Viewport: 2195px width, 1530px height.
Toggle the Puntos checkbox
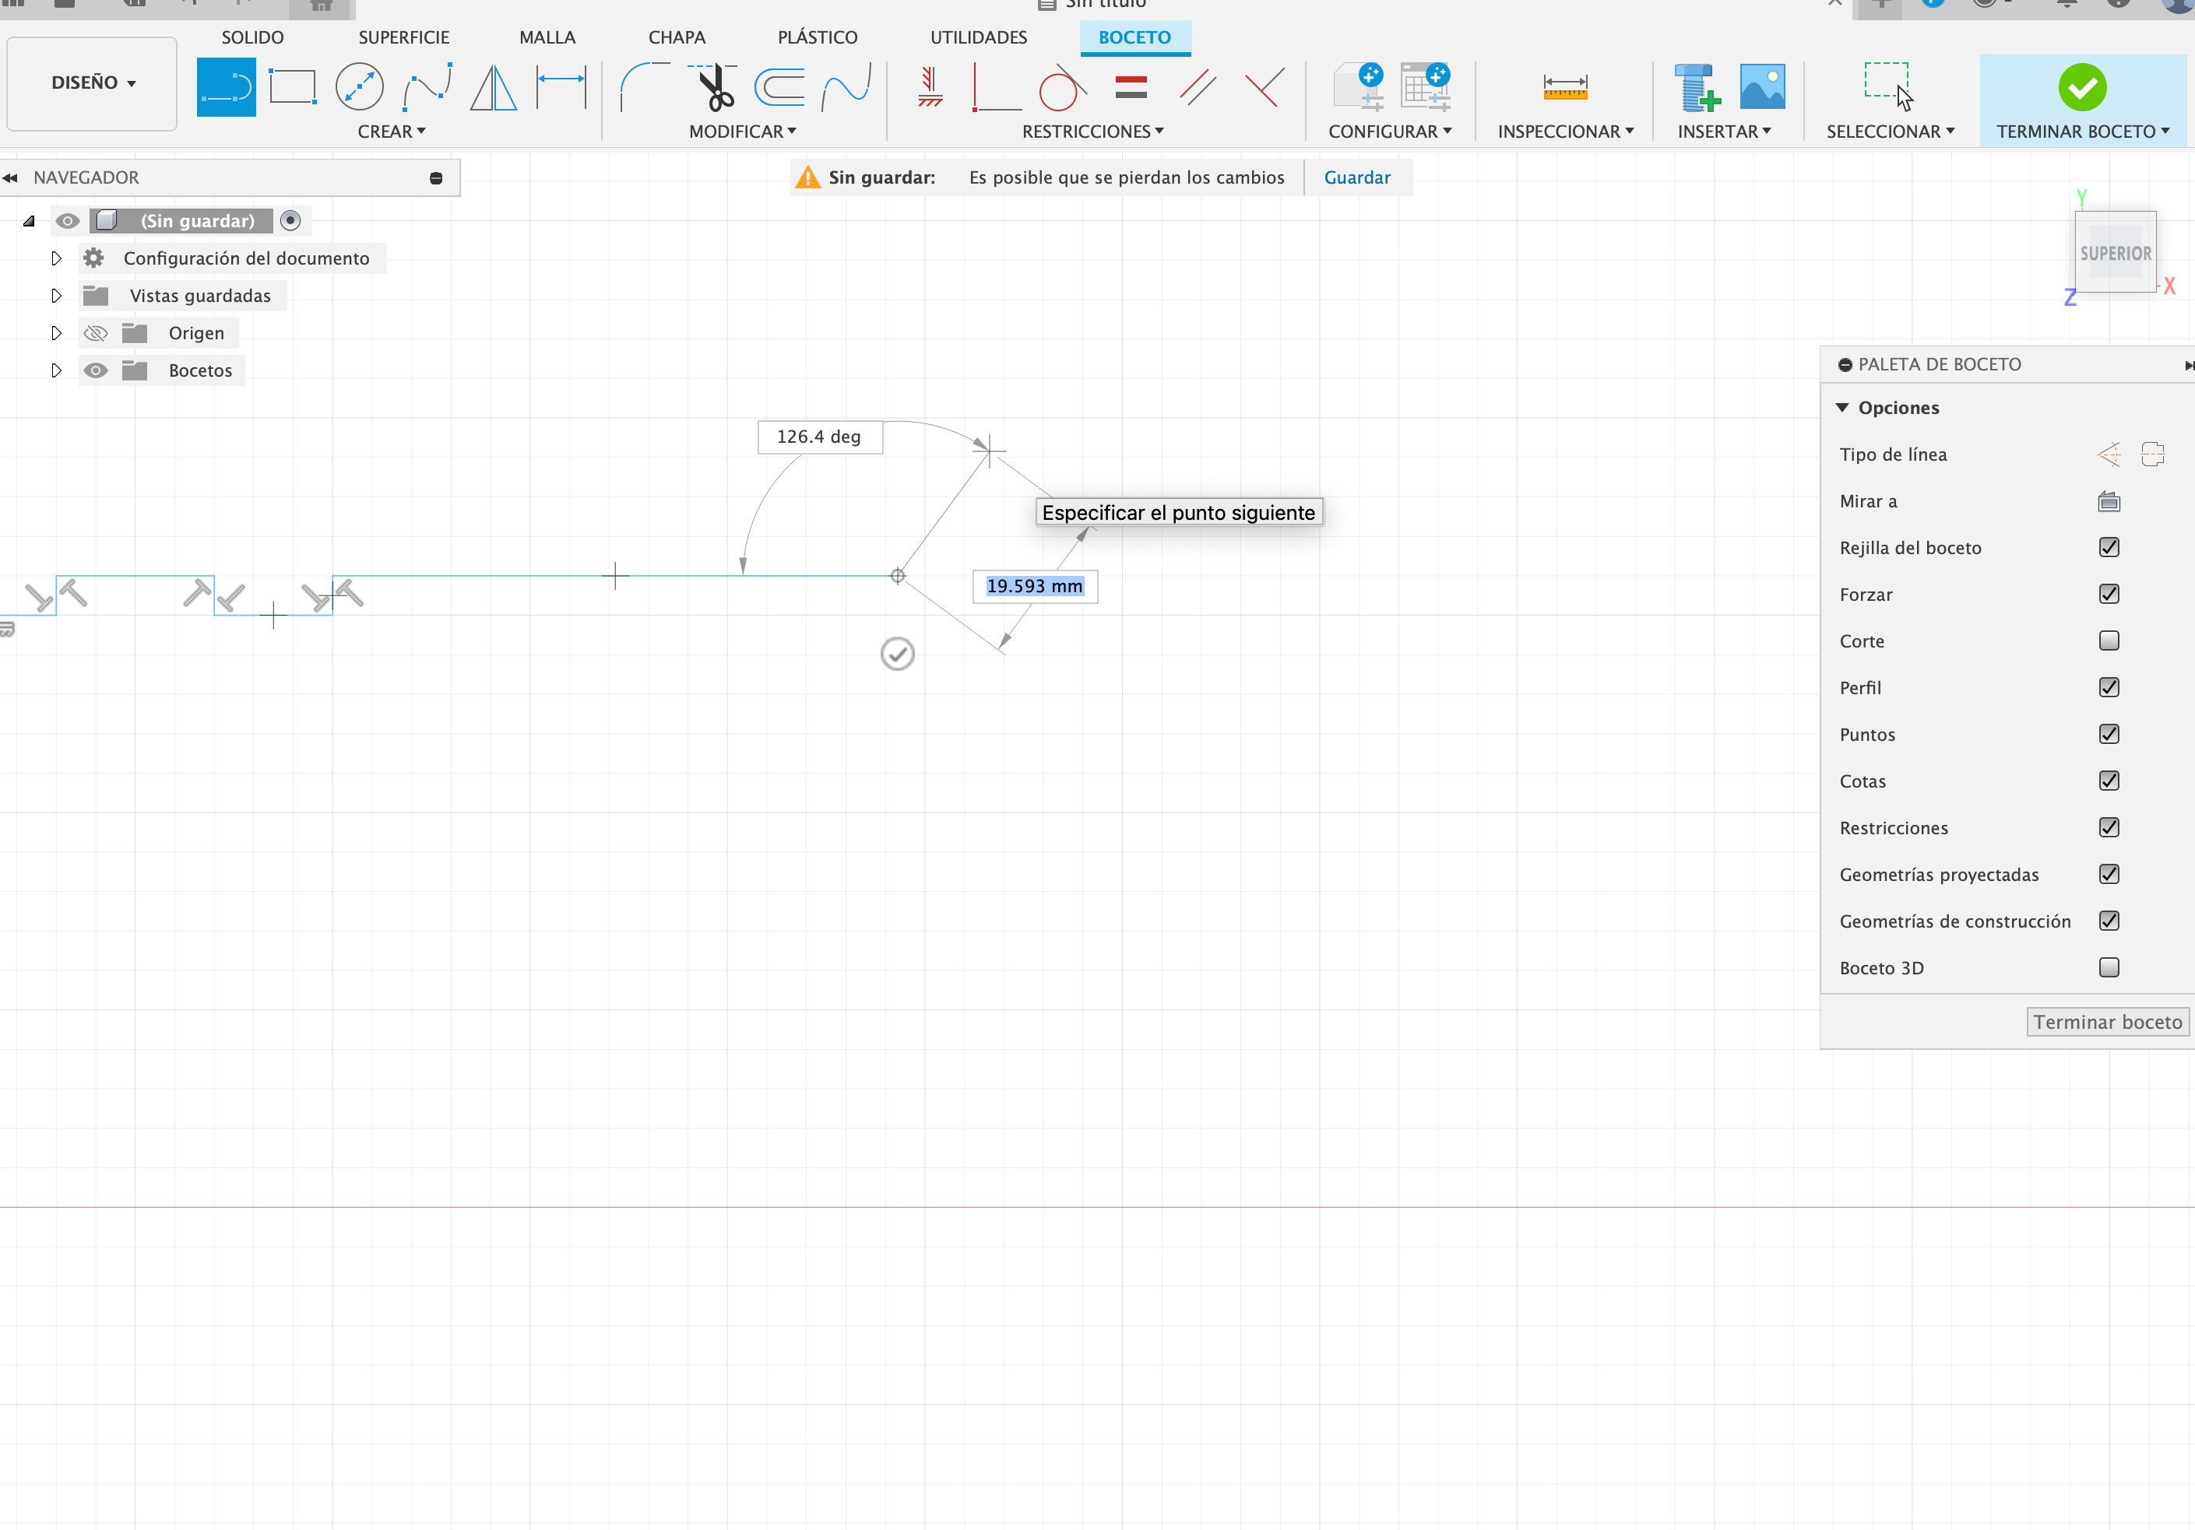point(2109,735)
